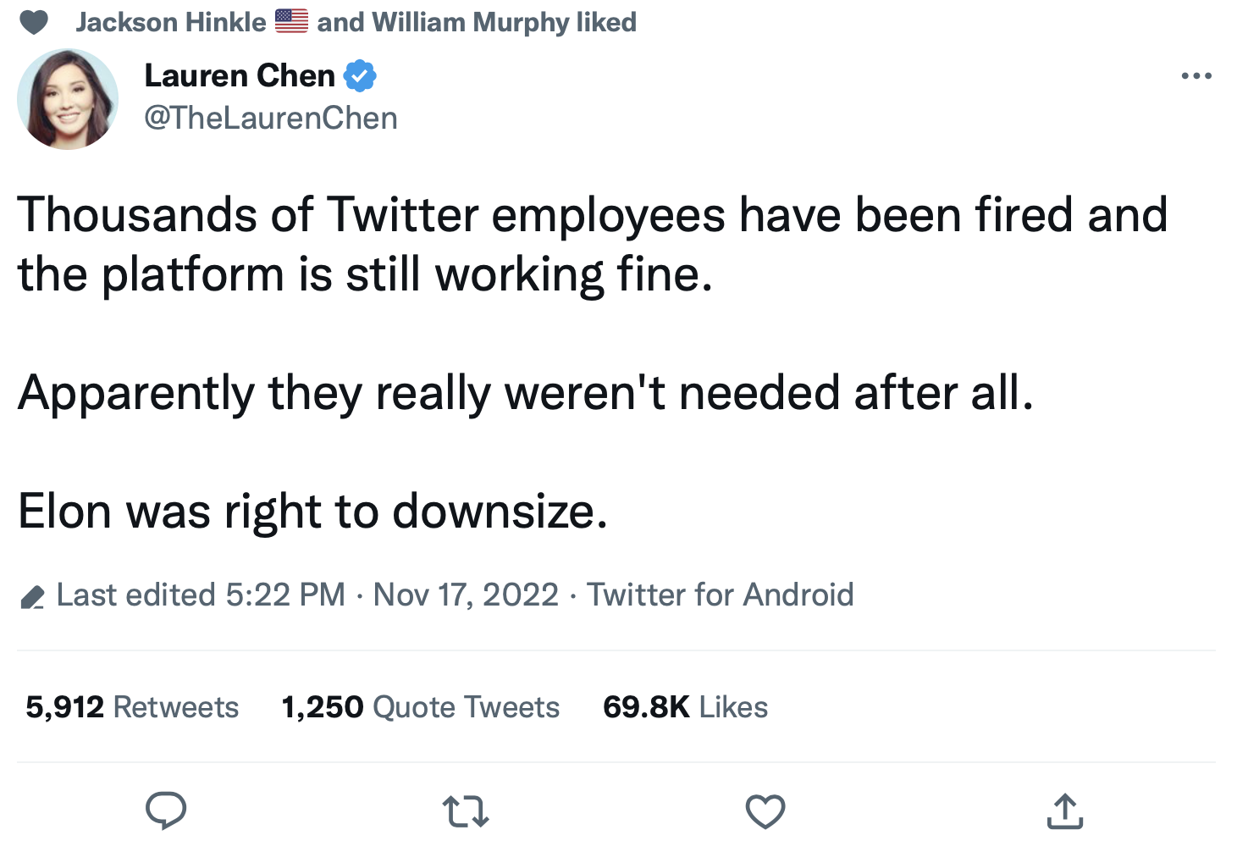1237x852 pixels.
Task: Click the liked-by heart icon at top
Action: click(x=34, y=22)
